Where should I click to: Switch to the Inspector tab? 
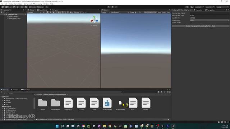coord(198,10)
